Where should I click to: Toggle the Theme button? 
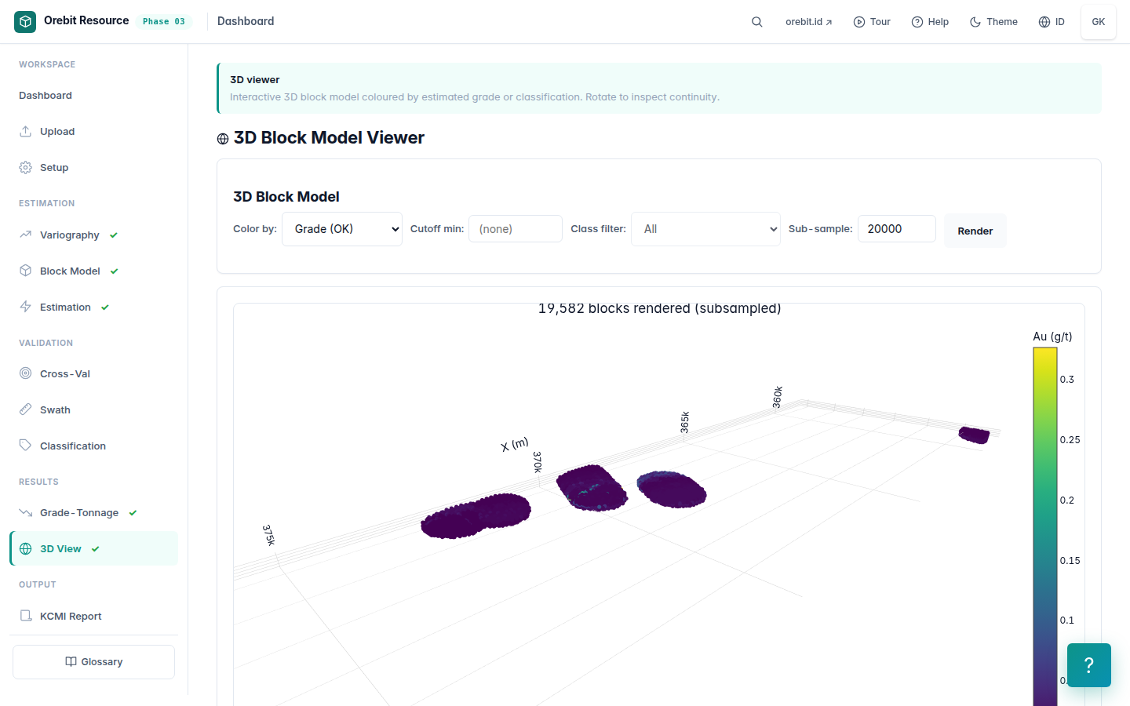(993, 22)
